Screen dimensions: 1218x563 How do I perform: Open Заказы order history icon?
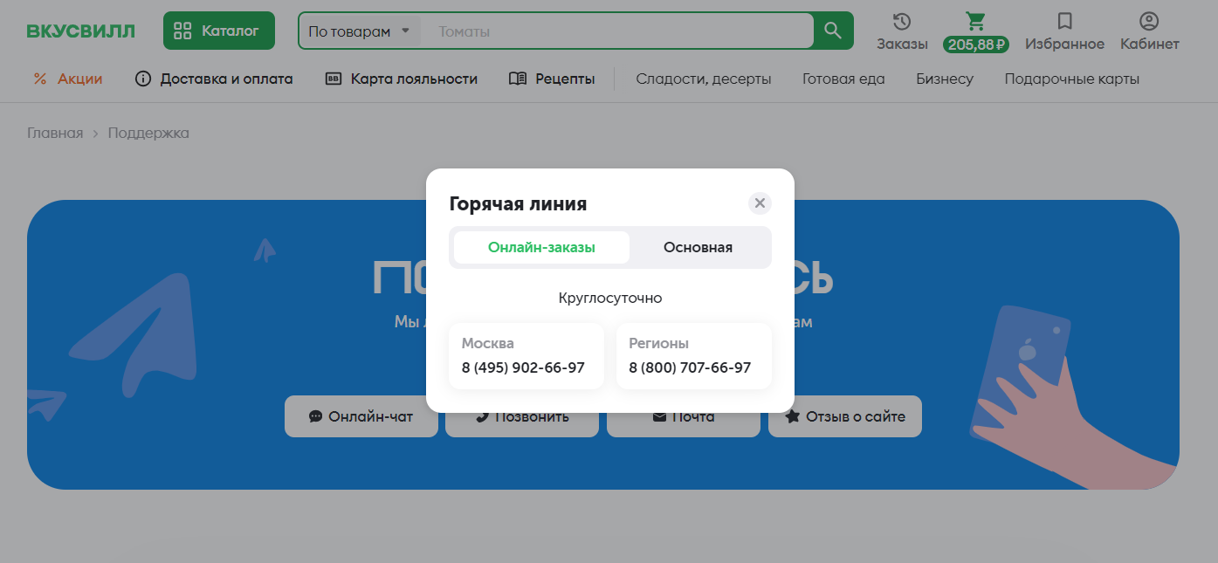900,22
